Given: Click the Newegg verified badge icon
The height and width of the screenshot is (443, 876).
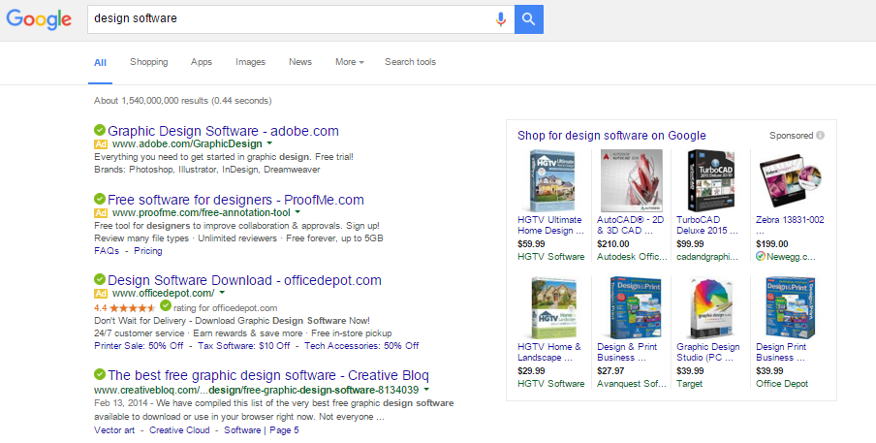Looking at the screenshot, I should (761, 257).
